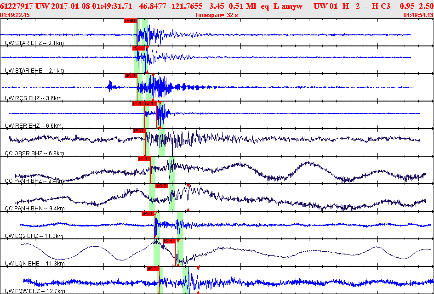Click the early noise burst on RCS EHZ trace

pos(110,87)
